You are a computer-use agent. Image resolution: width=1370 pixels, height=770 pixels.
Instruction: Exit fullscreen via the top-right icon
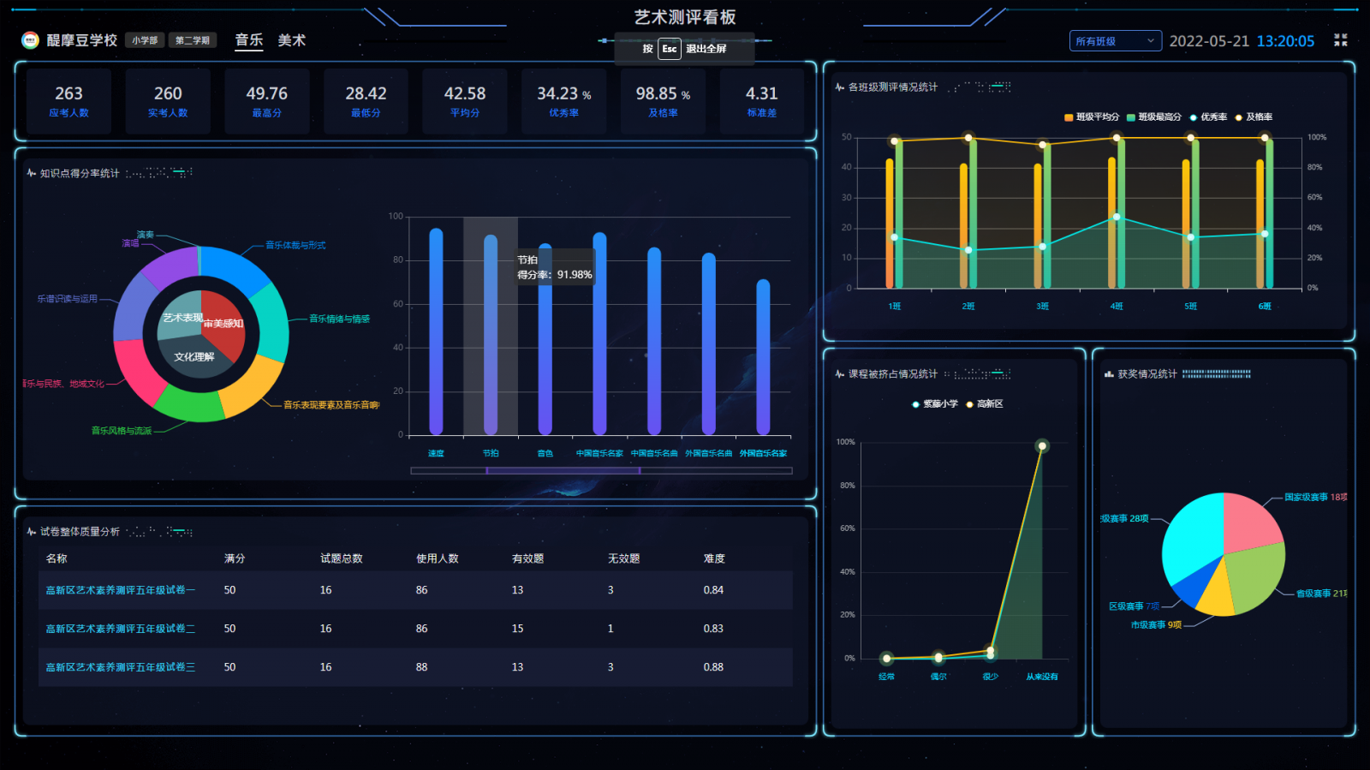[1340, 40]
